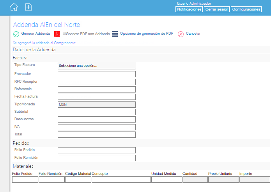Click Folio Remisión field under Pedidos

coord(97,158)
